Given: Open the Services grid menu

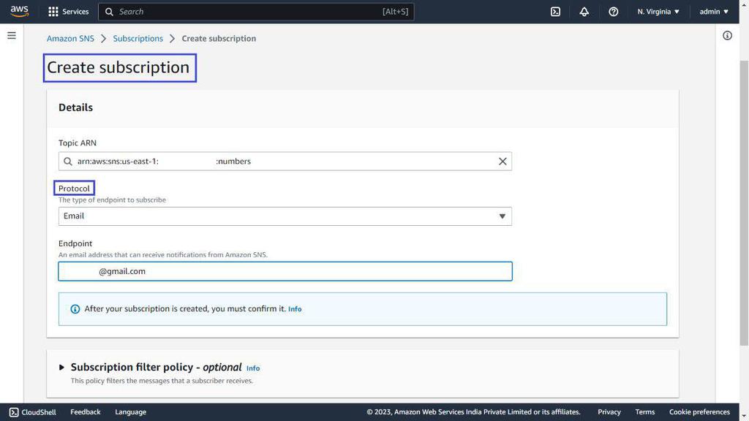Looking at the screenshot, I should click(x=68, y=12).
